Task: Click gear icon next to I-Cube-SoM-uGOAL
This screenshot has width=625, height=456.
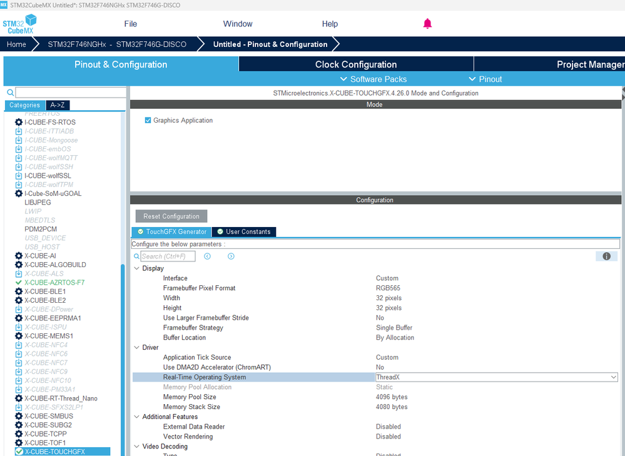Action: (x=19, y=193)
